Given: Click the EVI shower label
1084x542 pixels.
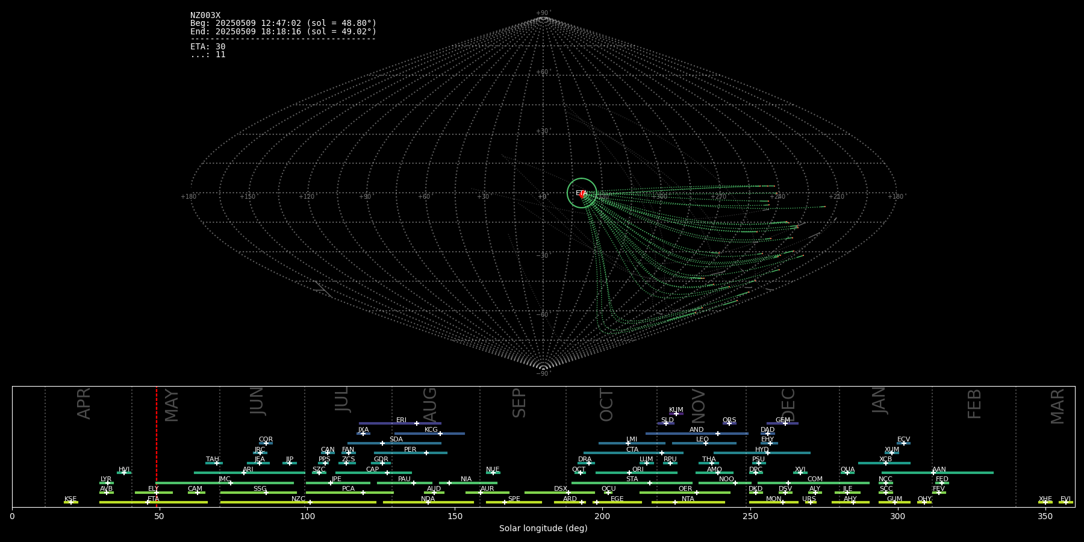Looking at the screenshot, I should (x=1065, y=499).
